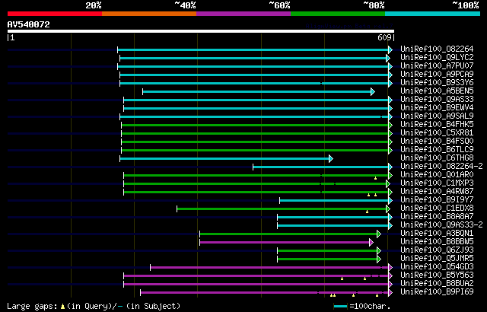Click the red 20% identity legend segment
The height and width of the screenshot is (312, 487).
point(55,14)
